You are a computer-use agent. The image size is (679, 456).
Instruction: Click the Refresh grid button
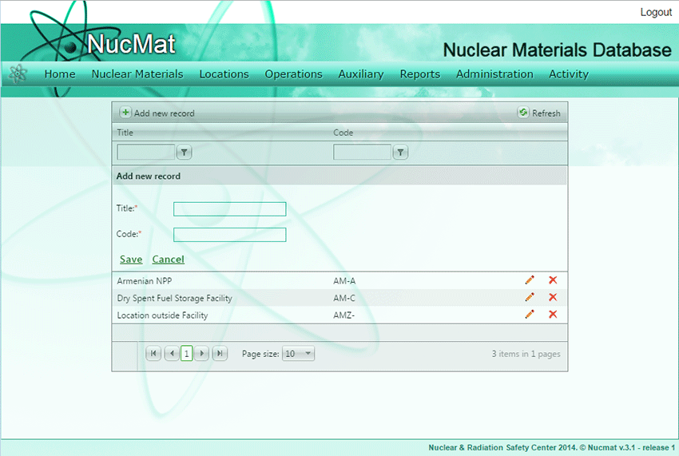pyautogui.click(x=539, y=113)
